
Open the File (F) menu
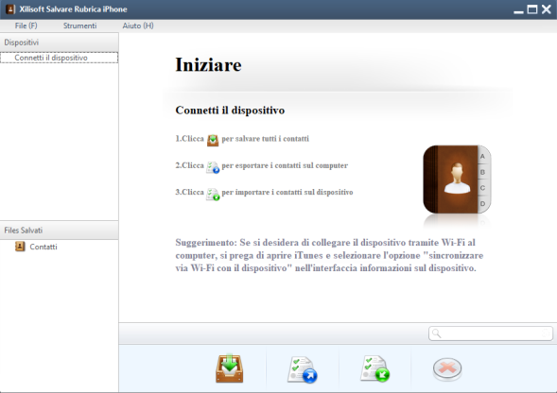point(26,26)
